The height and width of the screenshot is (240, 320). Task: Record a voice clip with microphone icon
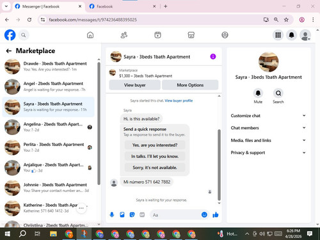pyautogui.click(x=112, y=214)
